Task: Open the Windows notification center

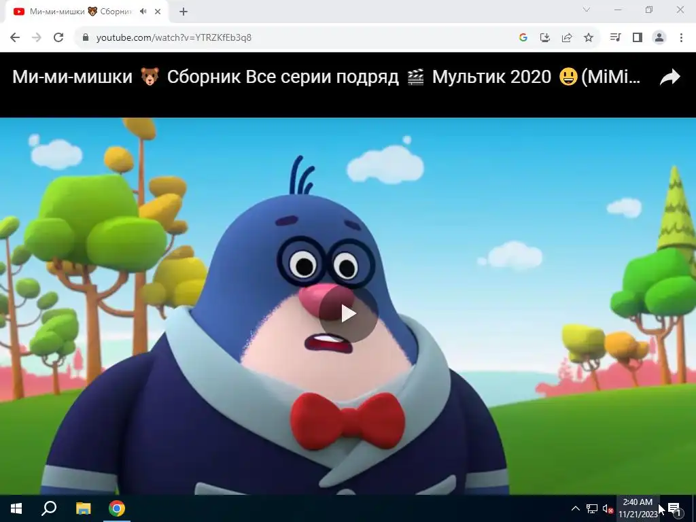Action: pyautogui.click(x=674, y=508)
